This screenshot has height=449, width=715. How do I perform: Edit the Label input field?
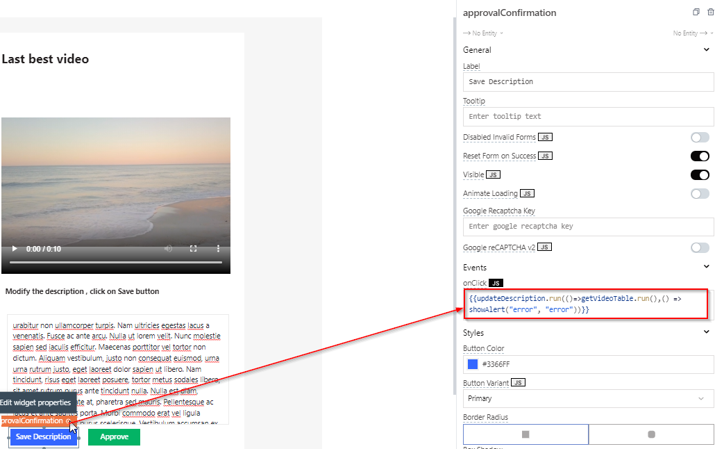click(x=588, y=82)
